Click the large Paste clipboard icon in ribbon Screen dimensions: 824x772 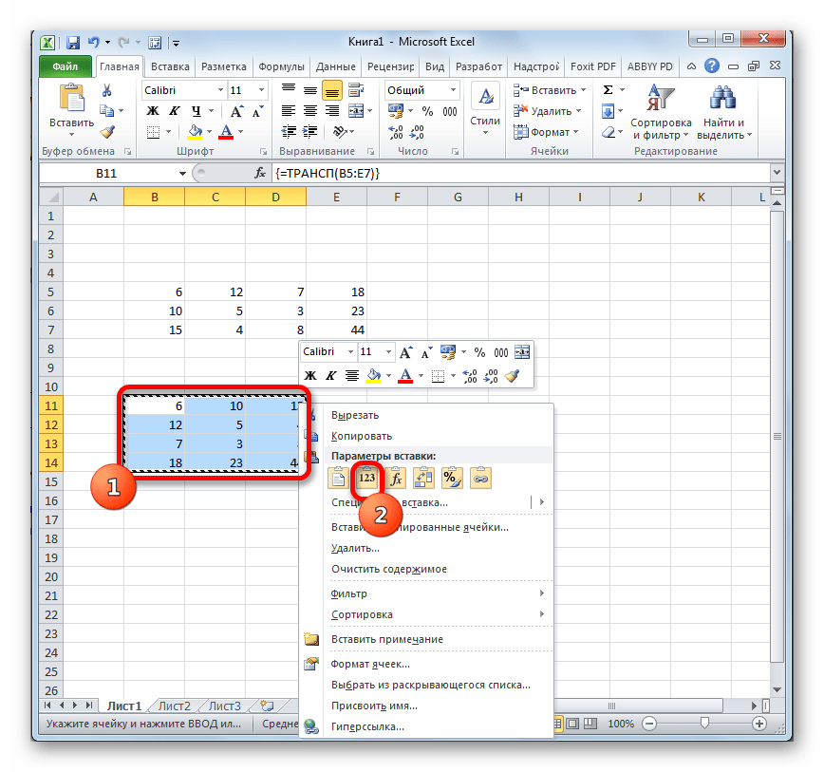(x=72, y=98)
